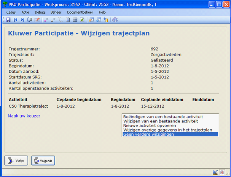Click the window resize grip in status bar
This screenshot has width=231, height=177.
click(228, 173)
